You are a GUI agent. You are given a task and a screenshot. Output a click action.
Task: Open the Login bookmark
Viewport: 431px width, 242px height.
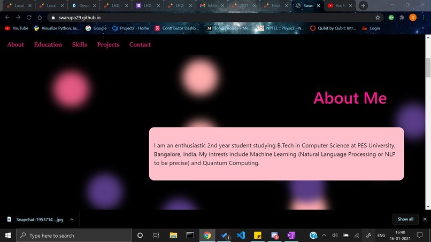(x=371, y=28)
